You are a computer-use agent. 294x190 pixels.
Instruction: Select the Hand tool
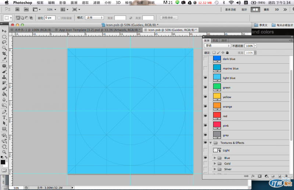4,146
